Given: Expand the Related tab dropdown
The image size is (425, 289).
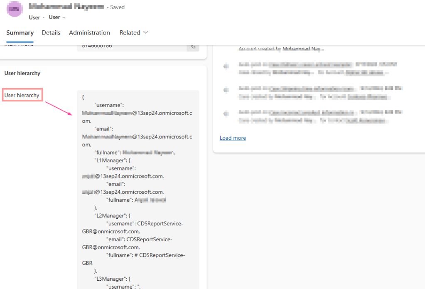Looking at the screenshot, I should click(134, 32).
